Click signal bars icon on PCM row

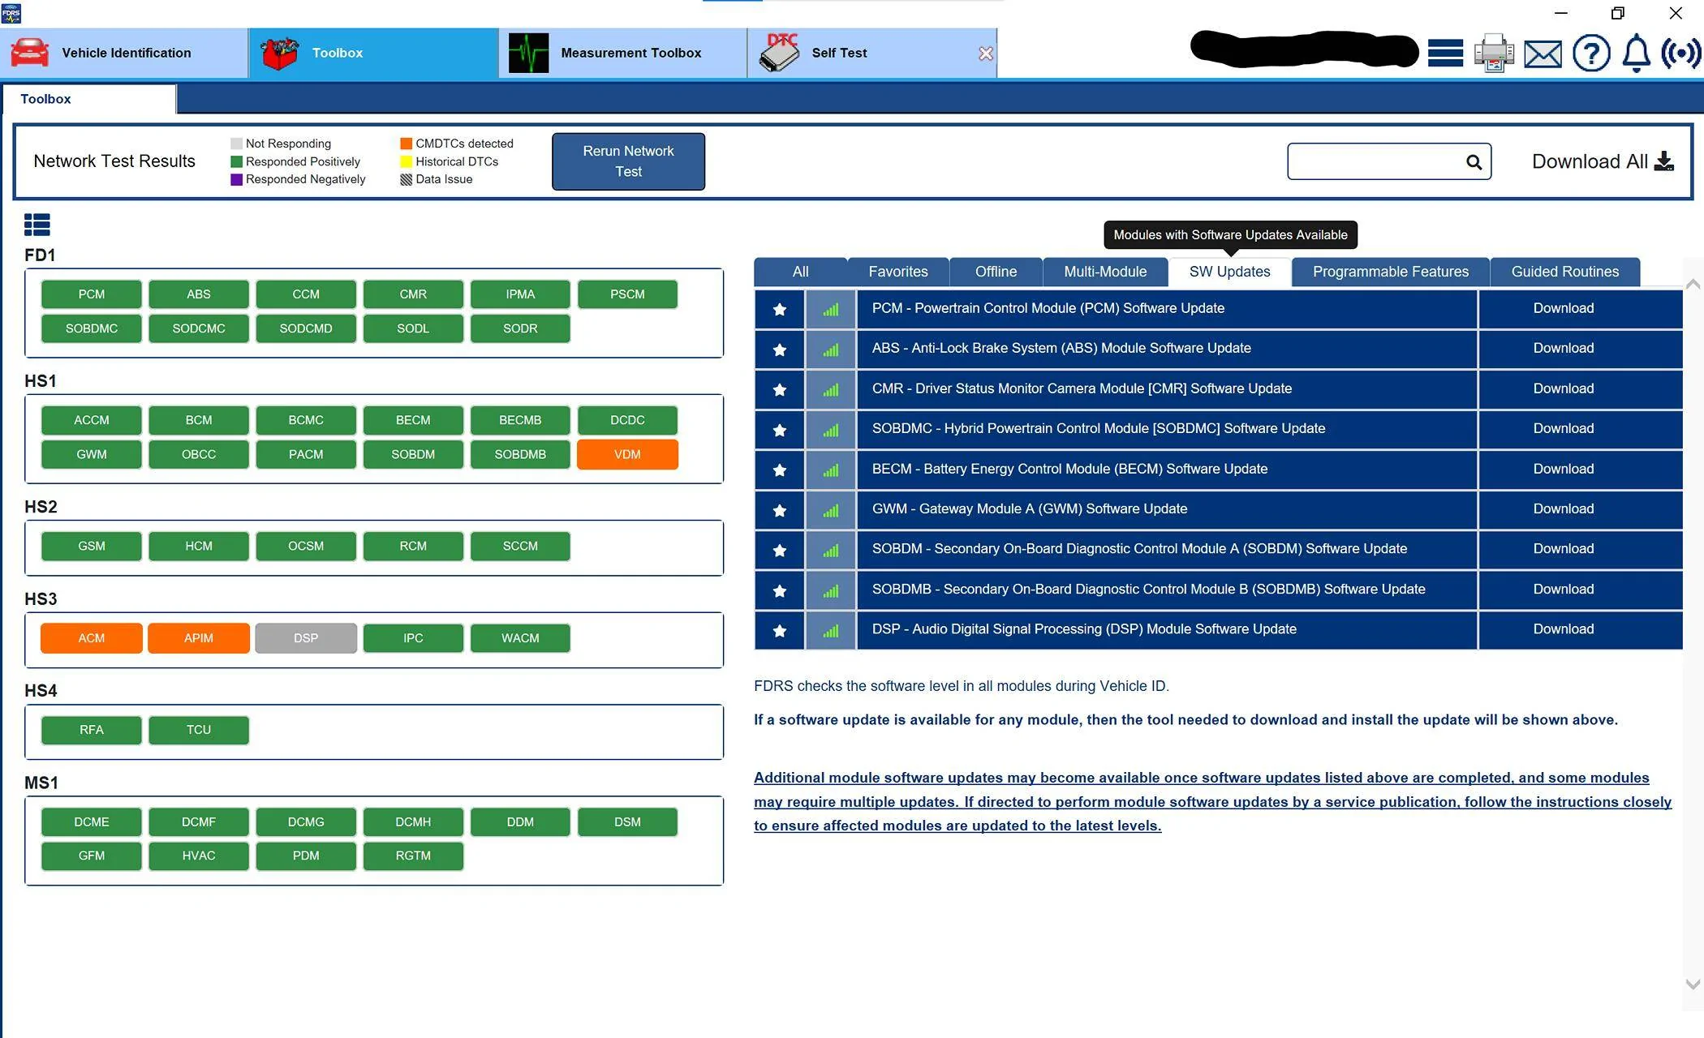[x=831, y=309]
